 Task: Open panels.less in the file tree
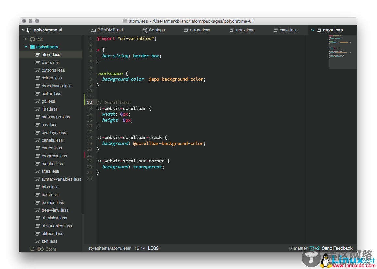(52, 140)
